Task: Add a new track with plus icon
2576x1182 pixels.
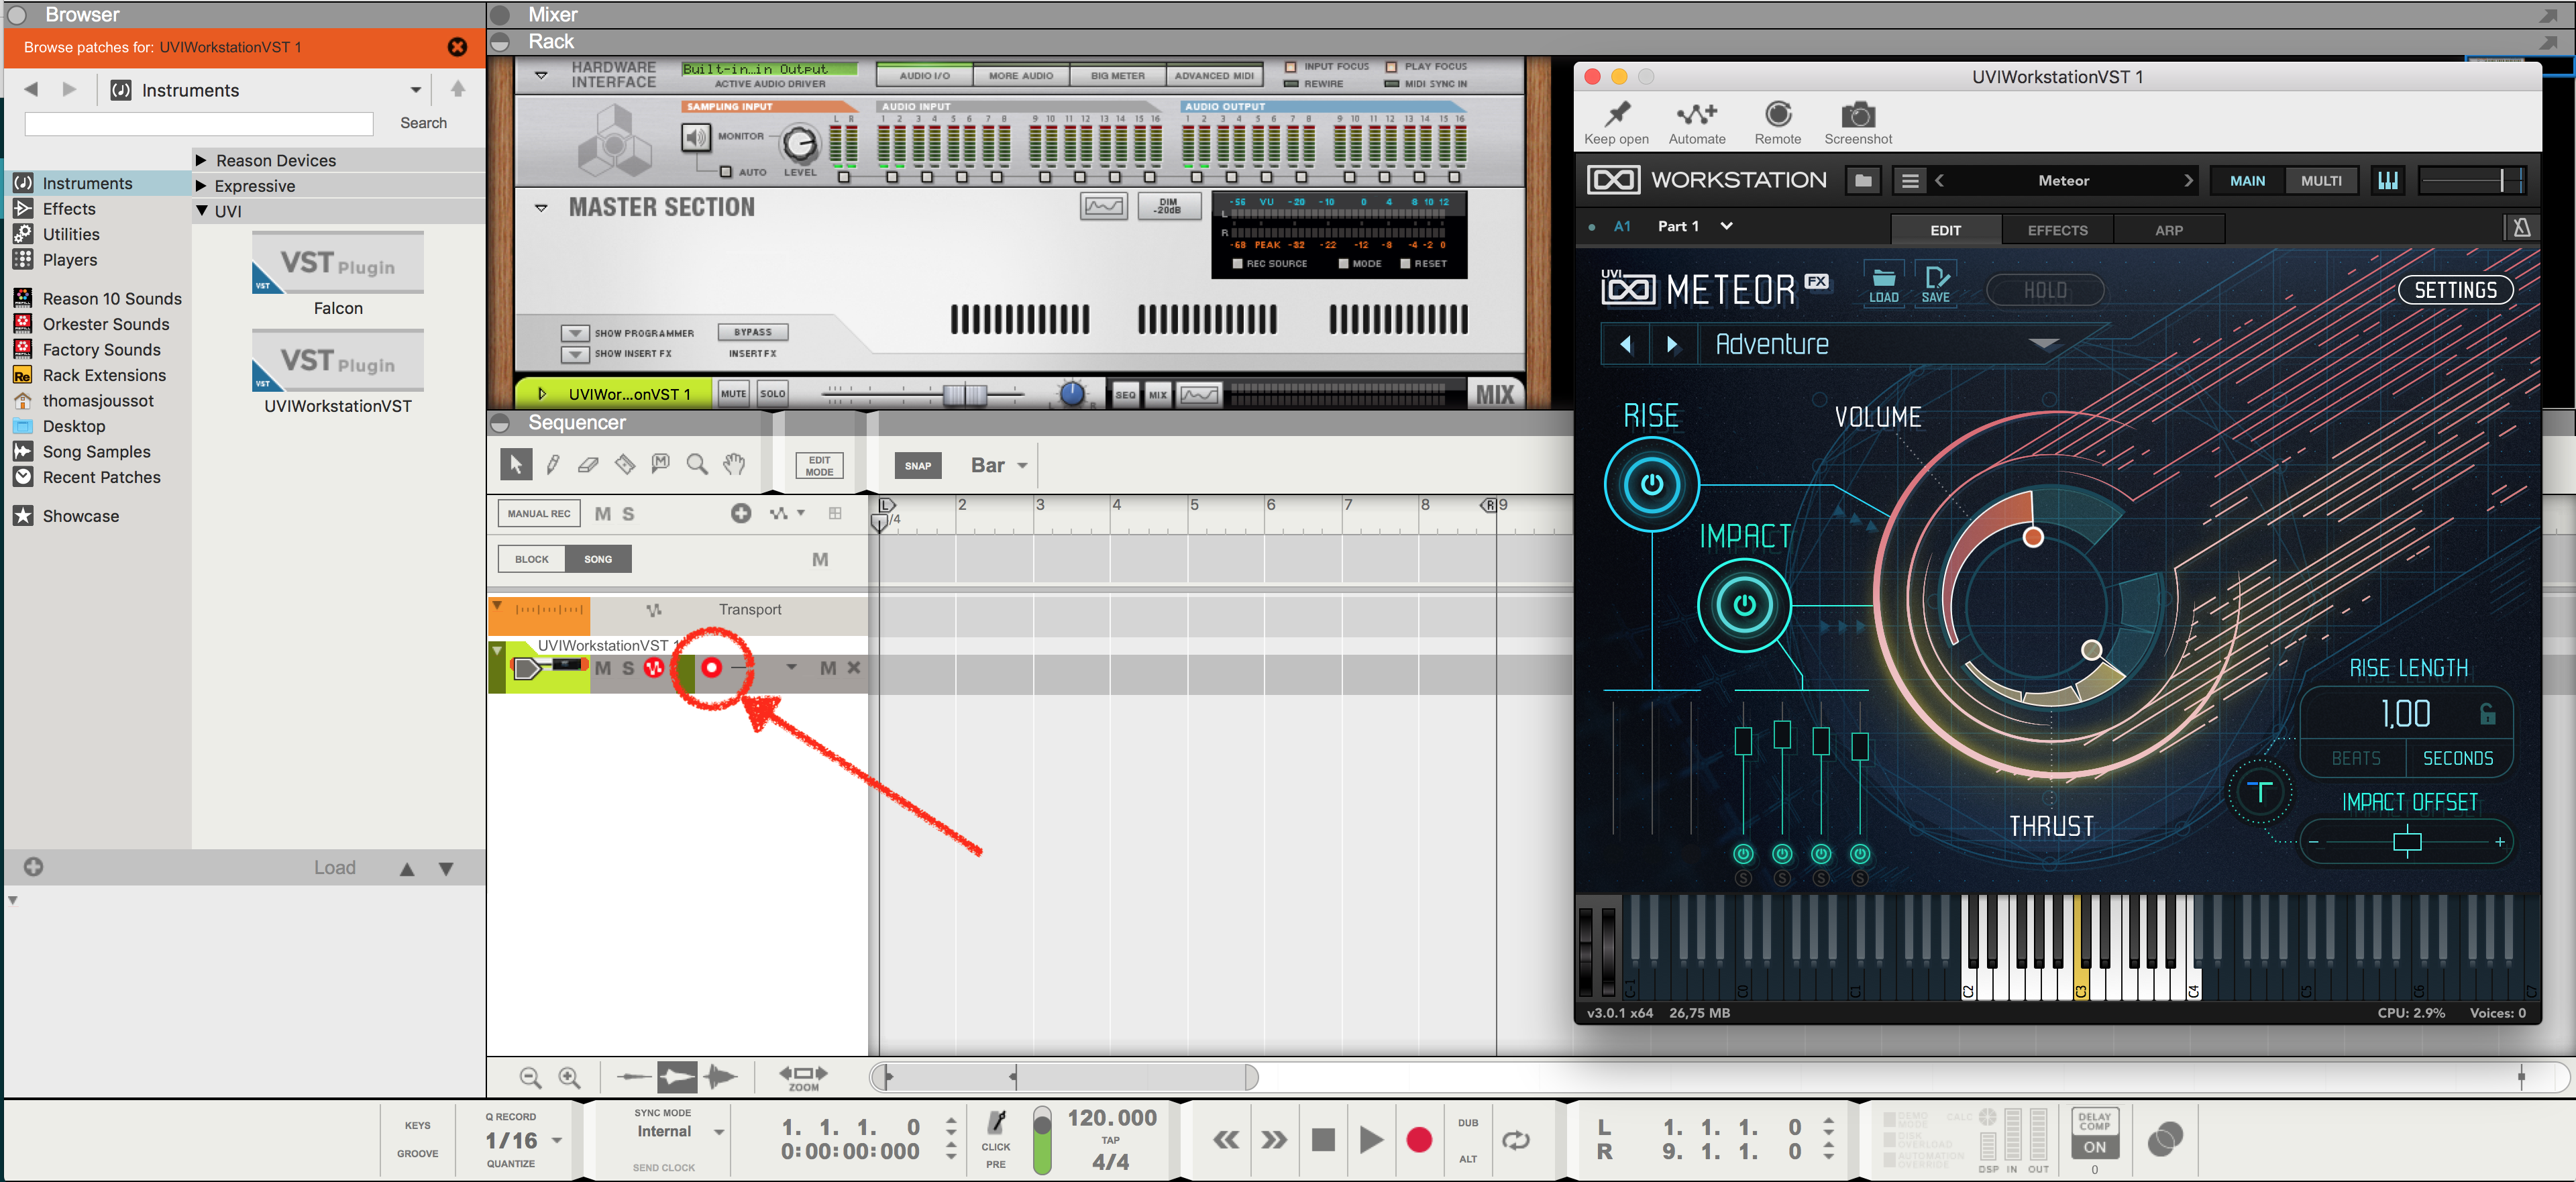Action: pyautogui.click(x=741, y=513)
